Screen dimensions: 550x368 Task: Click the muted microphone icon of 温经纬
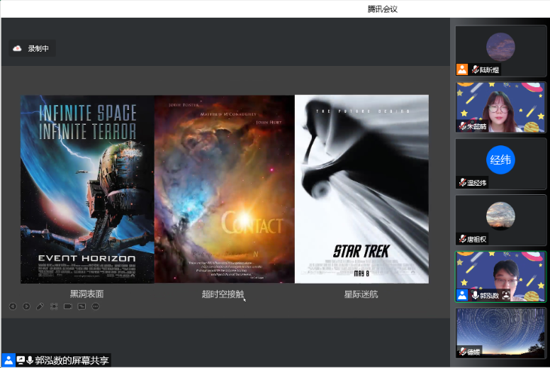click(463, 182)
